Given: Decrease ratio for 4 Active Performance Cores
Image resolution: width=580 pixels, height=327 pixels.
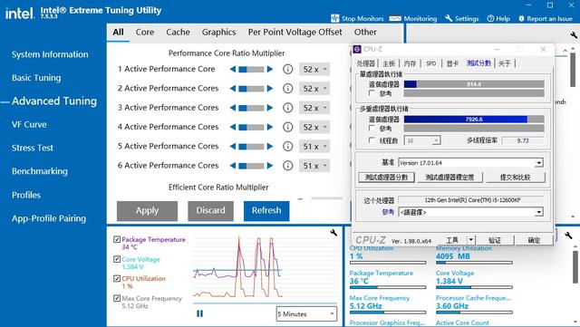Looking at the screenshot, I should (233, 127).
